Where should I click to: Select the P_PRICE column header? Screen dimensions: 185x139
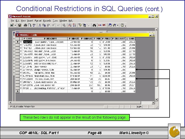tap(106, 39)
